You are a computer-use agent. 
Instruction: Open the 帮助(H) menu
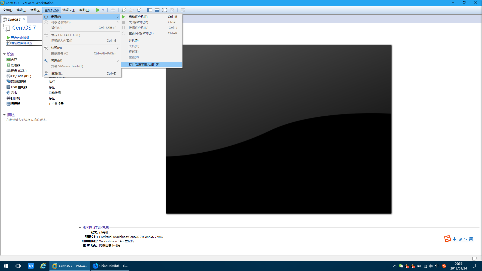click(x=84, y=10)
